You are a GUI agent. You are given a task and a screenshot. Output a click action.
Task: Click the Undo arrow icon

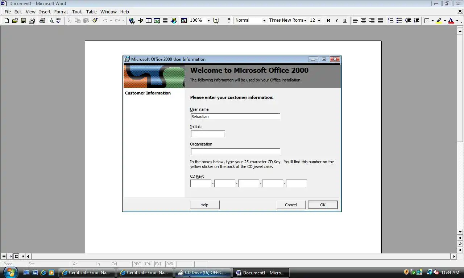[105, 21]
